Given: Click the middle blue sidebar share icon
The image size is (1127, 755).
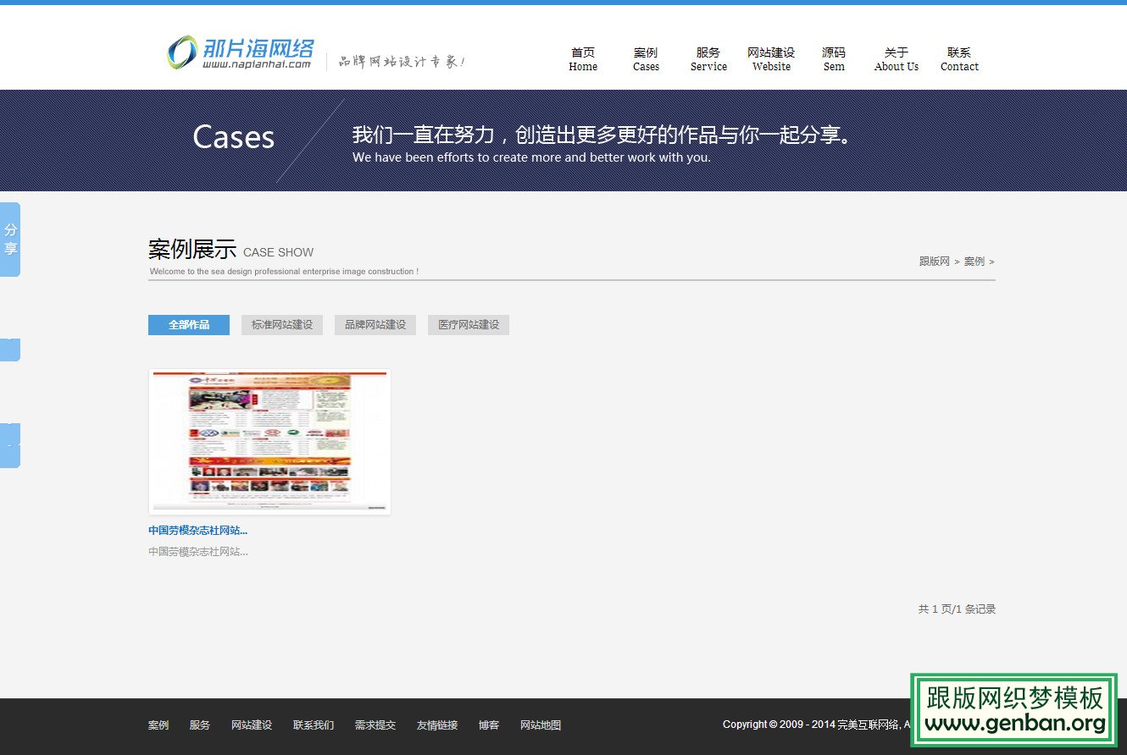Looking at the screenshot, I should [8, 349].
